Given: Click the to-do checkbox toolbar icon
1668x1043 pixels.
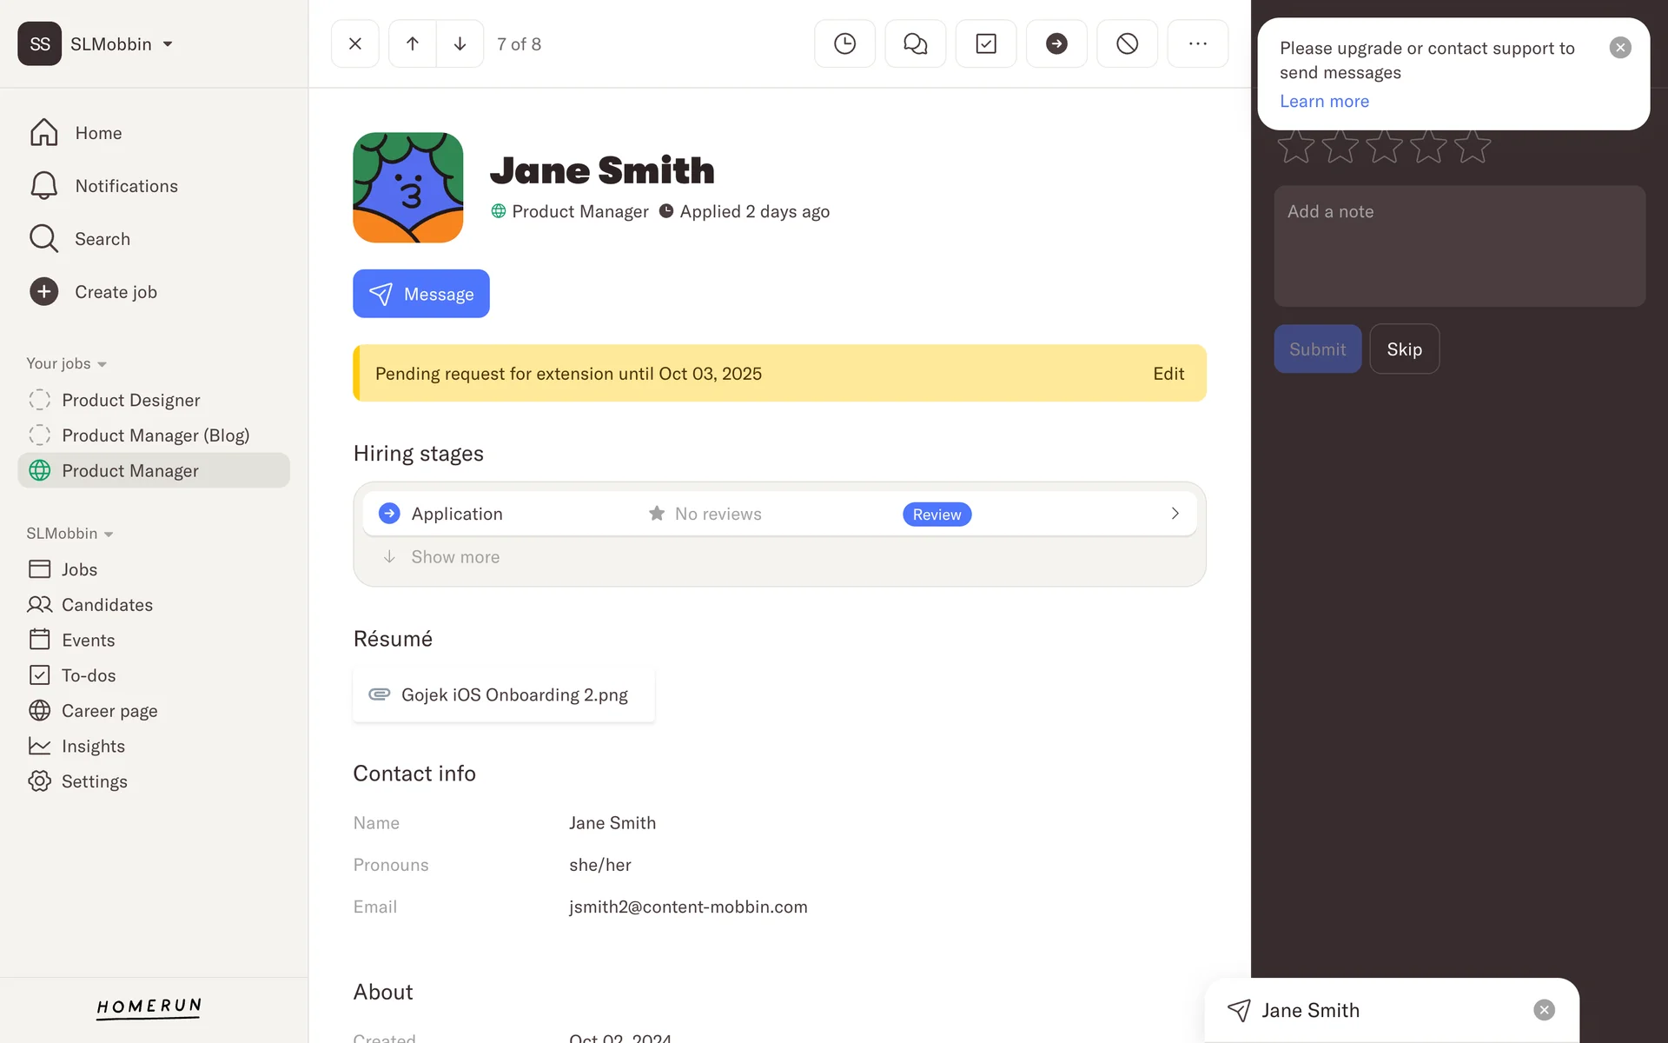Looking at the screenshot, I should click(985, 43).
